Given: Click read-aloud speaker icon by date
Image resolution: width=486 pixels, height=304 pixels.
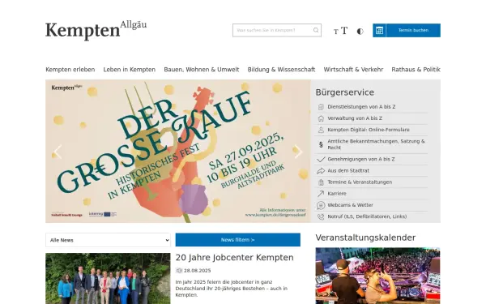Looking at the screenshot, I should (179, 271).
